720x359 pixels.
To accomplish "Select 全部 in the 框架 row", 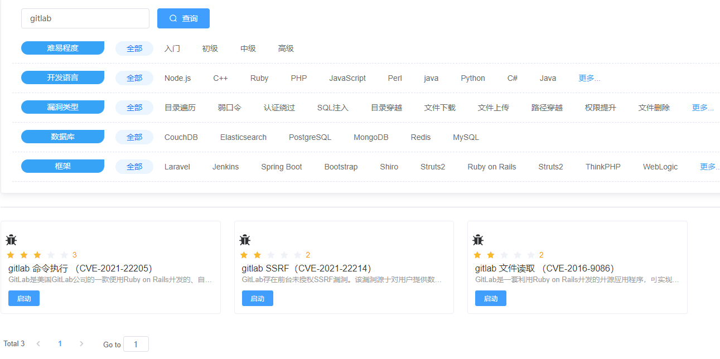I will [134, 167].
